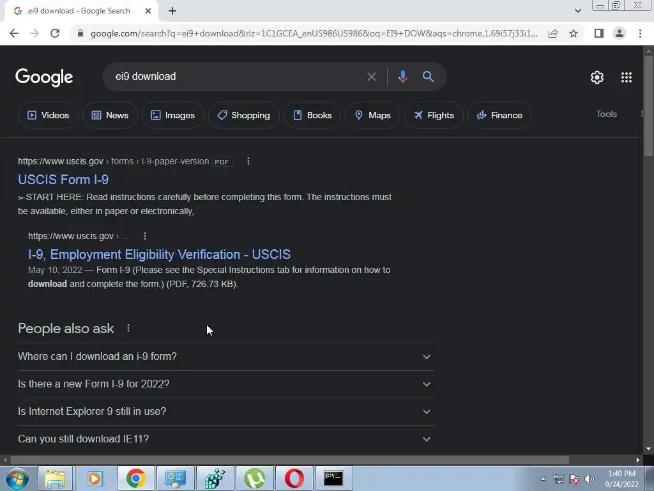This screenshot has width=654, height=491.
Task: Open the clock showing 1:40 PM
Action: point(621,479)
